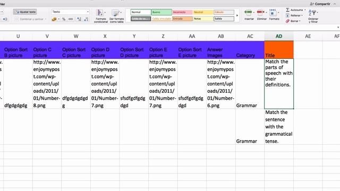Select column header U
This screenshot has height=191, width=340.
point(18,37)
